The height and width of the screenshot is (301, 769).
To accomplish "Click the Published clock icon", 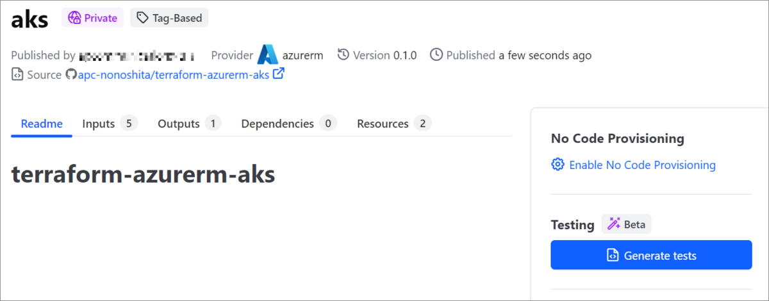I will 436,55.
